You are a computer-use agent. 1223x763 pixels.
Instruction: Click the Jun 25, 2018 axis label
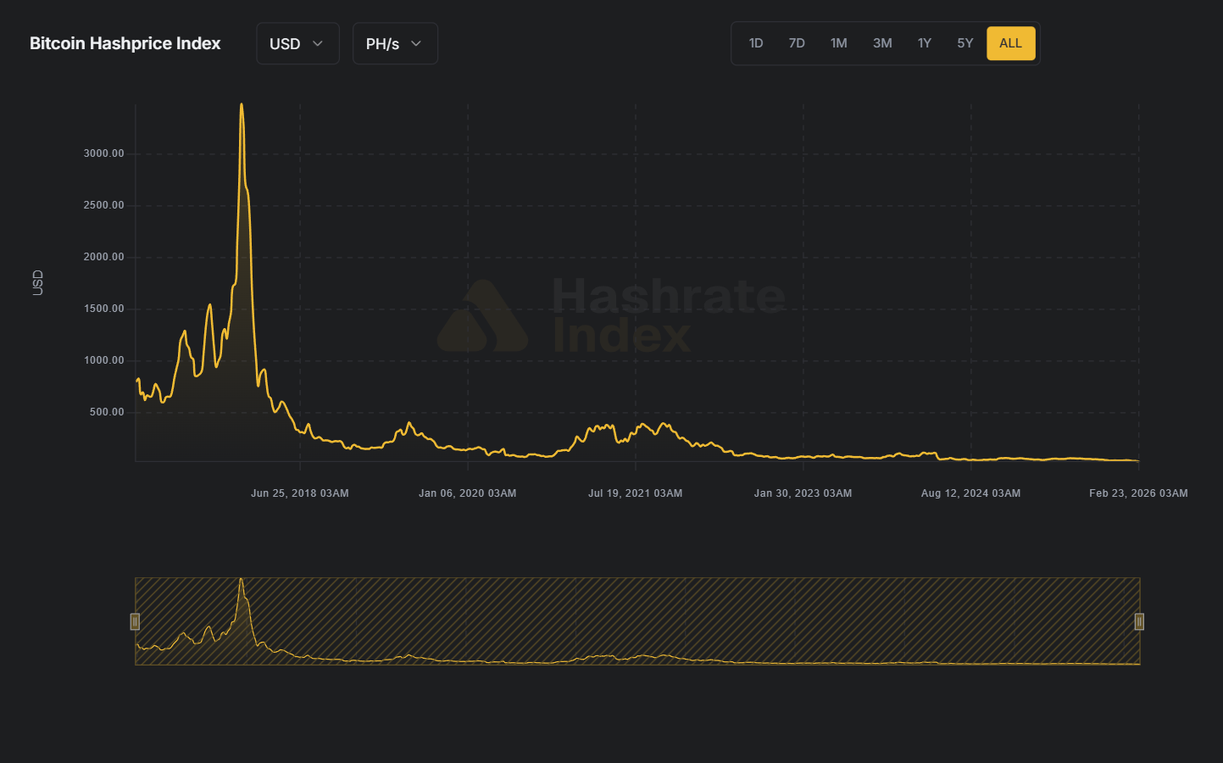point(299,493)
